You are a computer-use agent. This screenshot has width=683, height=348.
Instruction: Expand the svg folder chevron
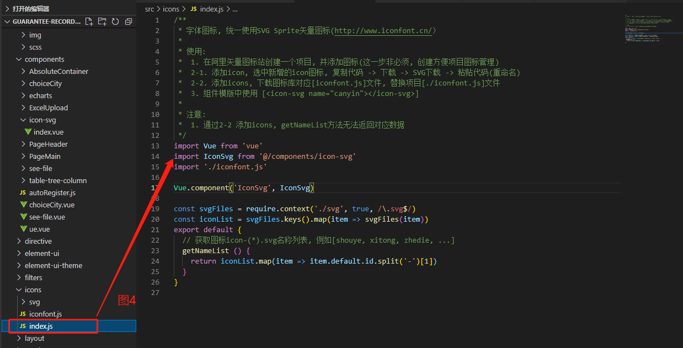[x=23, y=302]
